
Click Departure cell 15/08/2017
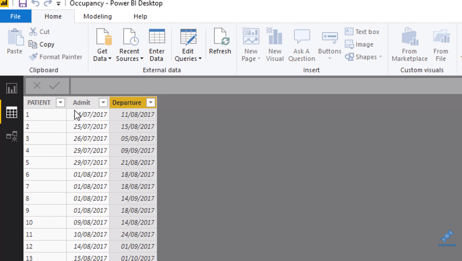[x=133, y=127]
